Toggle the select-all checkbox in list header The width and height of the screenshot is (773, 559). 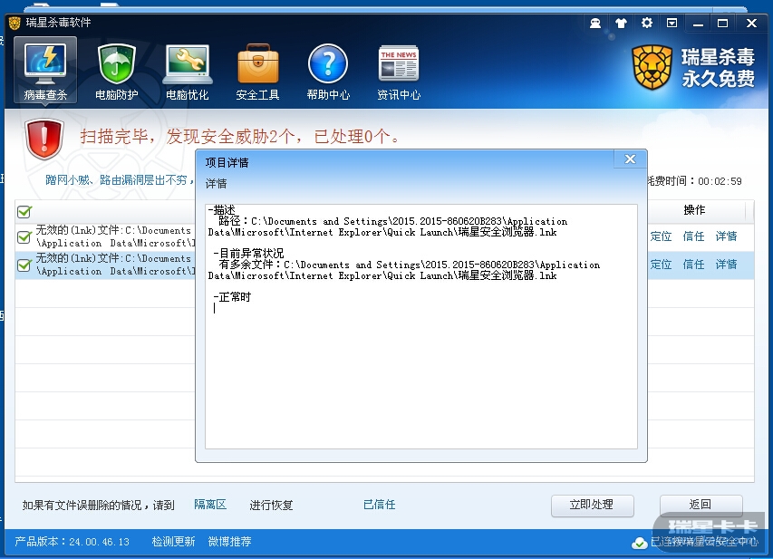[x=24, y=211]
